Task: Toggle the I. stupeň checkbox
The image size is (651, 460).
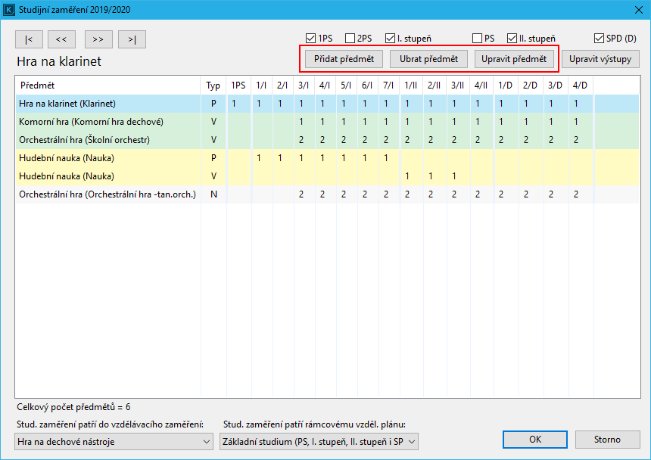Action: tap(390, 38)
